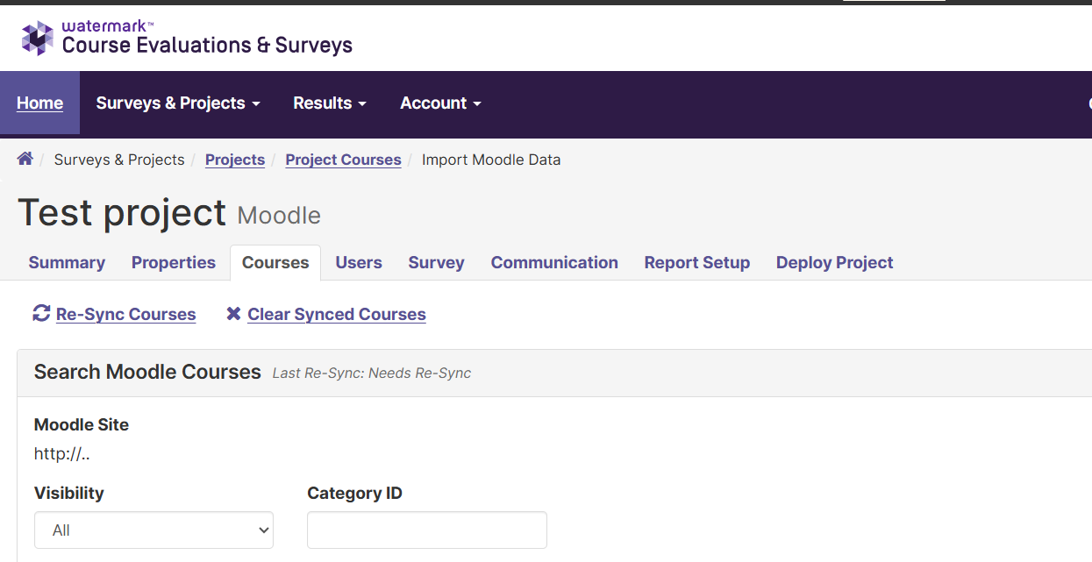Click the Moodle Site URL value http://..
1092x562 pixels.
62,454
